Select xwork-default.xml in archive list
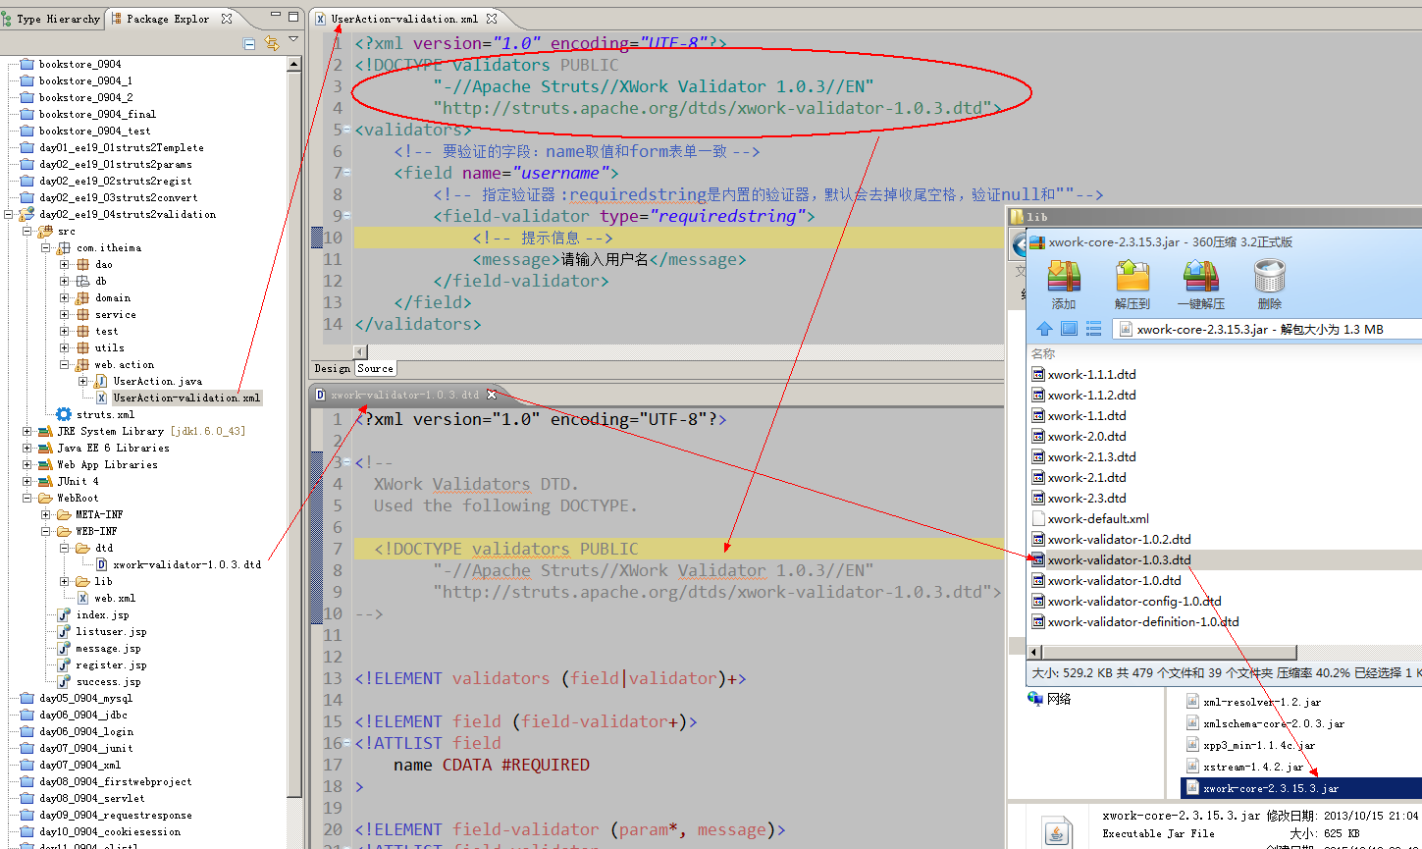Viewport: 1422px width, 849px height. tap(1098, 519)
